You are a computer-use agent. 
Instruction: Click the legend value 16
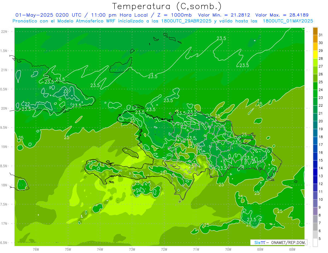click(x=321, y=153)
